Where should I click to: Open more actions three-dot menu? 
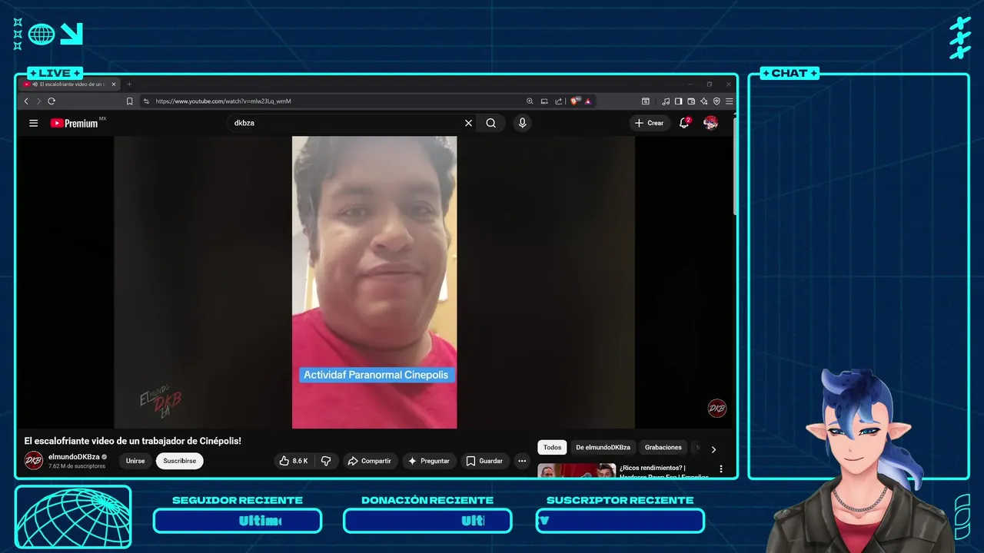pyautogui.click(x=522, y=461)
